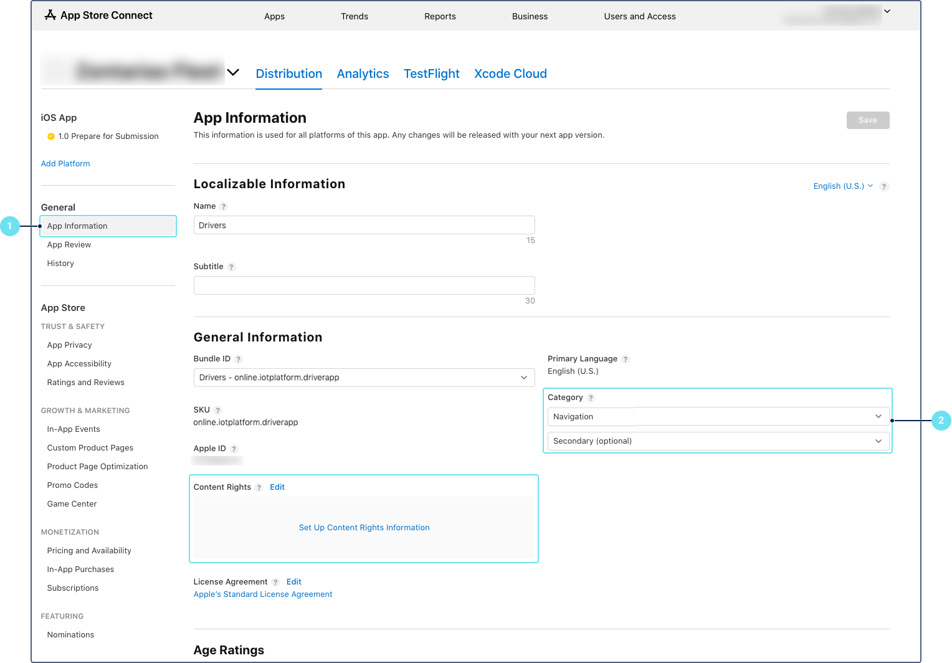Click Edit next to License Agreement
This screenshot has width=952, height=663.
click(x=294, y=582)
